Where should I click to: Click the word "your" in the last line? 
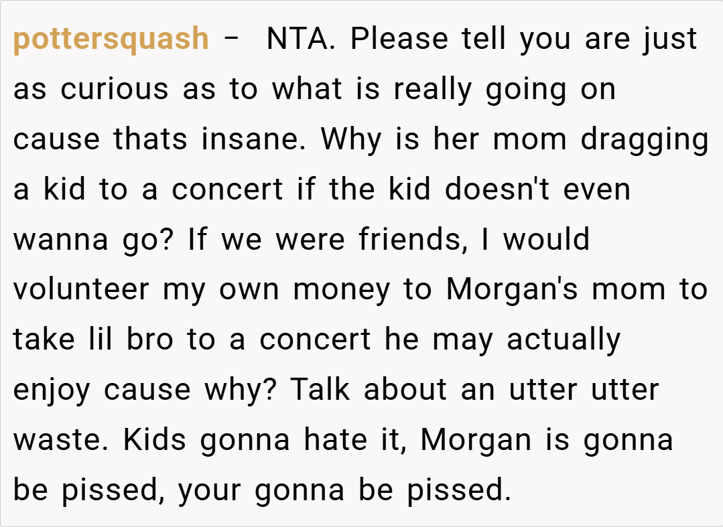[210, 490]
